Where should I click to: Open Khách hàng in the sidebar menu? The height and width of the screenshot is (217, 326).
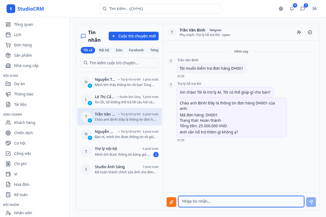[x=24, y=123]
